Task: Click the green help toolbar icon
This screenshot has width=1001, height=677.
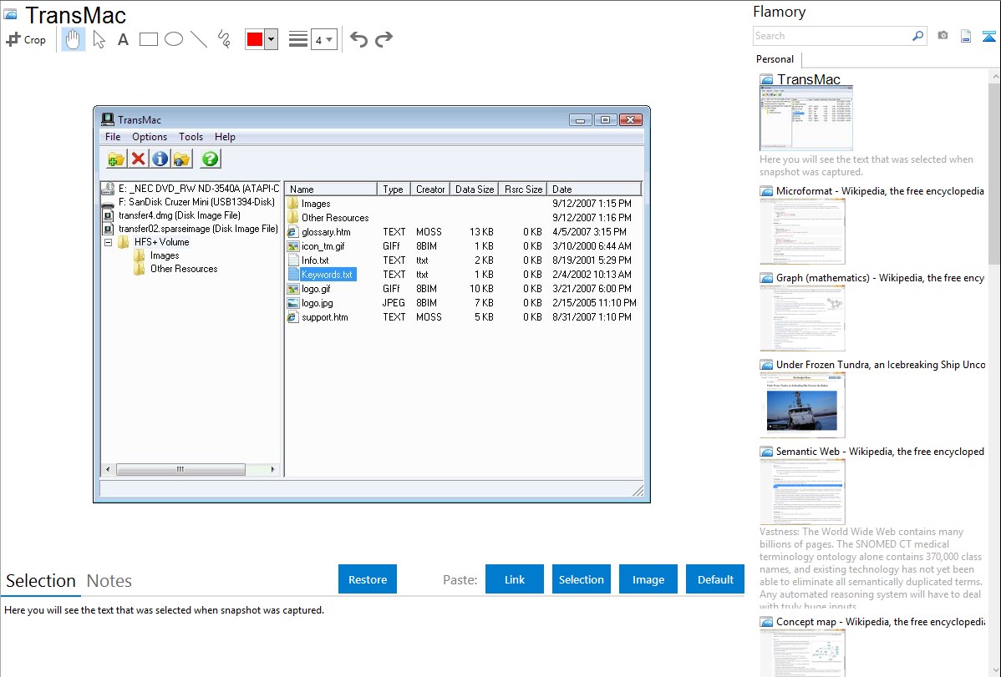Action: point(210,159)
